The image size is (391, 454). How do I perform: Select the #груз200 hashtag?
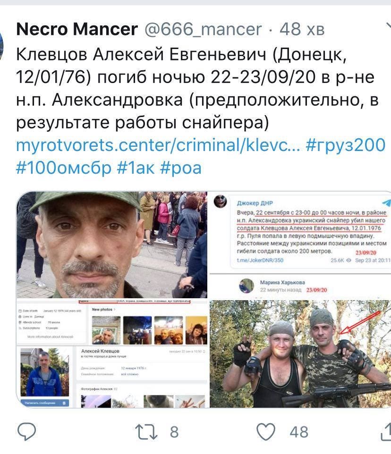pos(346,145)
